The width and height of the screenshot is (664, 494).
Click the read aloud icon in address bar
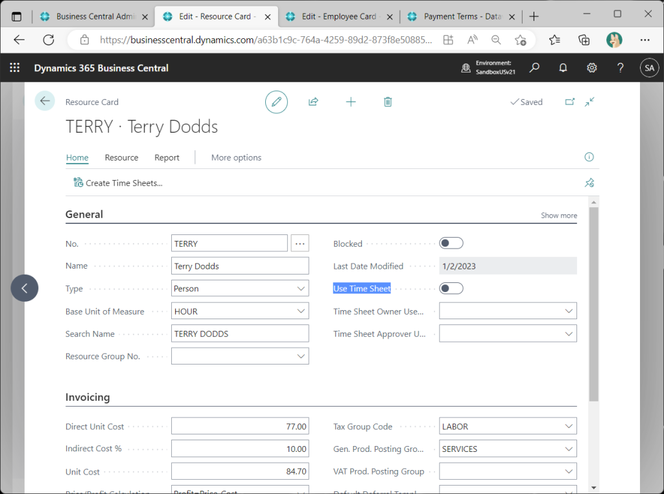[x=472, y=40]
